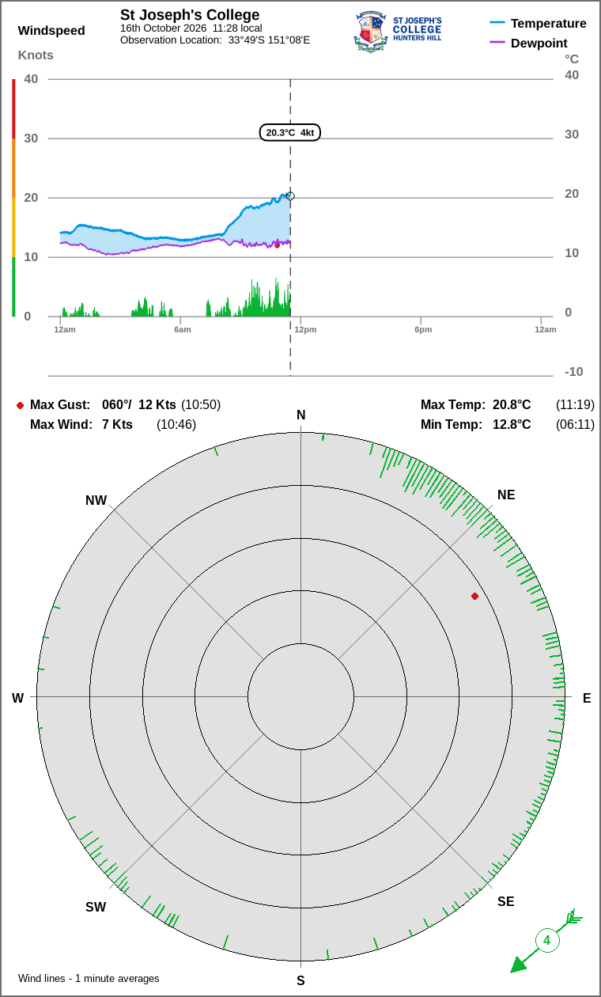Click the Max Wind value 7 Kts

coord(117,425)
